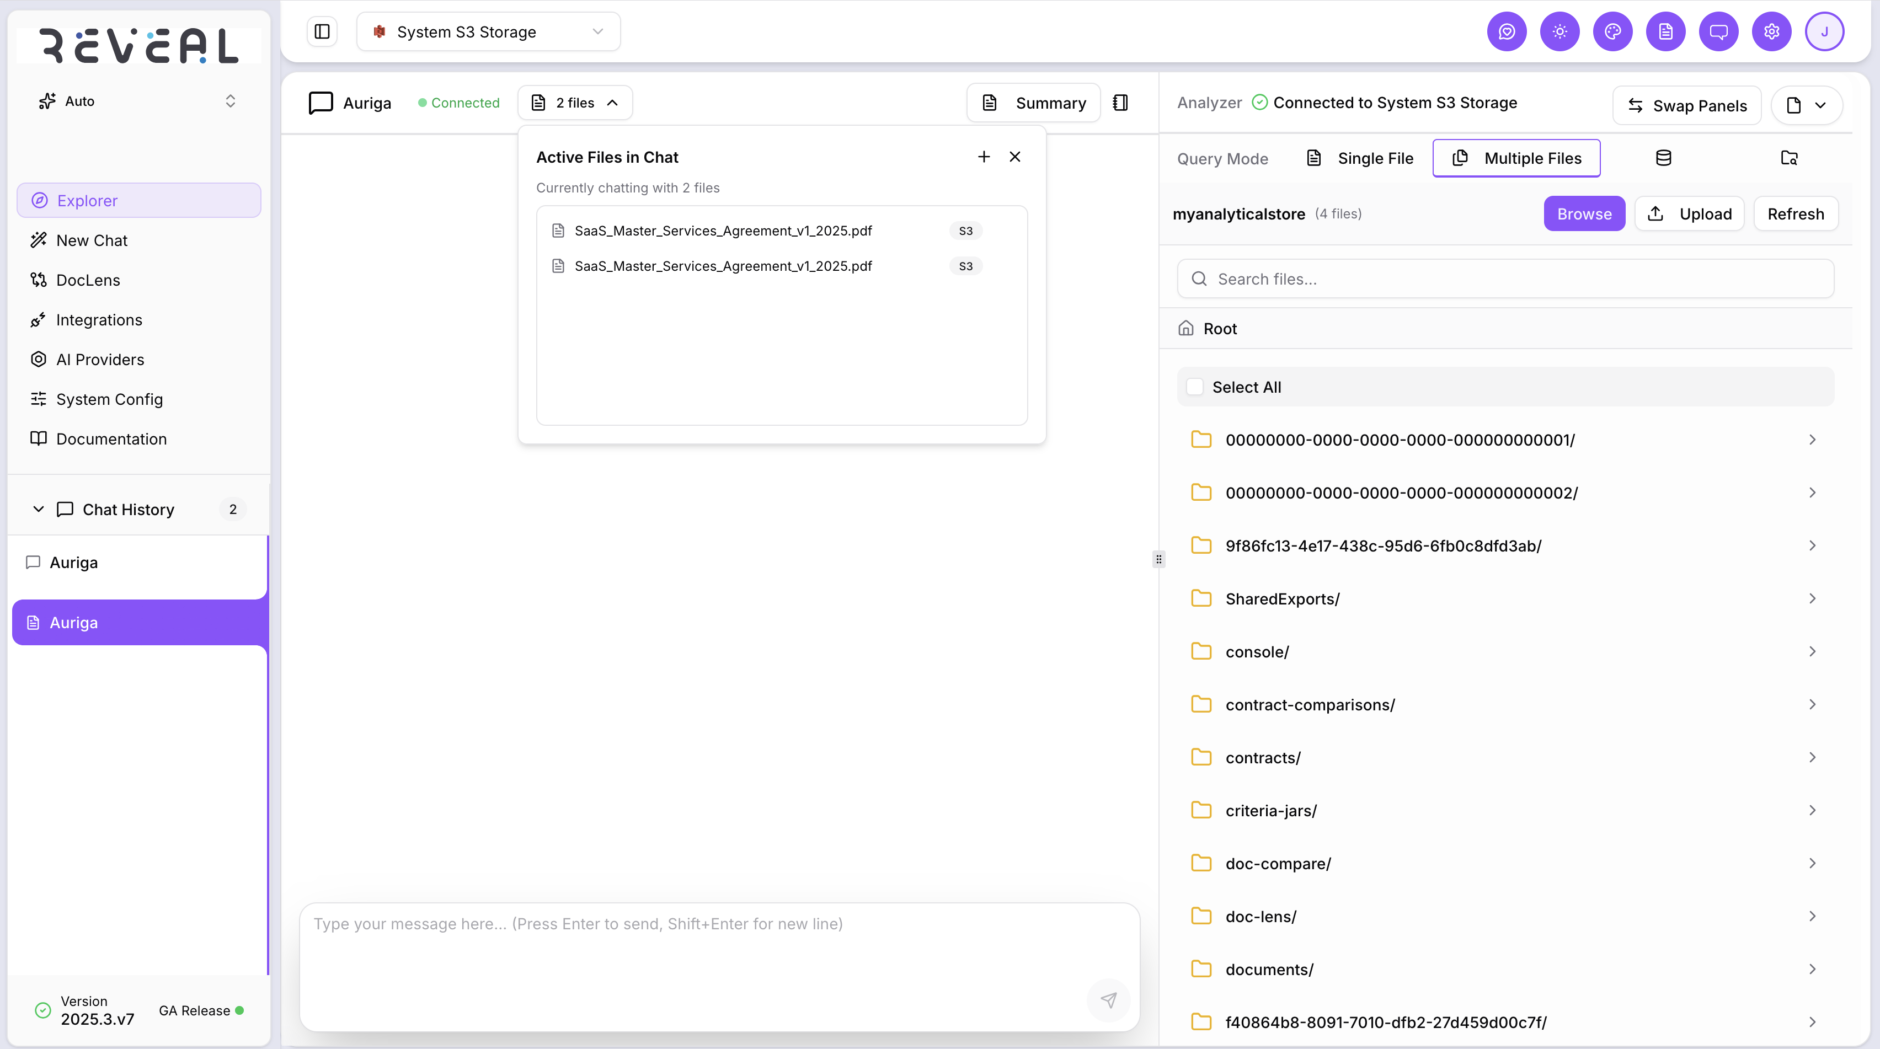Image resolution: width=1880 pixels, height=1049 pixels.
Task: Select Multiple Files query mode
Action: [1516, 158]
